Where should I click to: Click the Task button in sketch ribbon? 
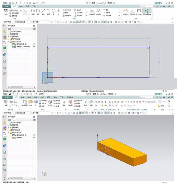pyautogui.click(x=7, y=6)
